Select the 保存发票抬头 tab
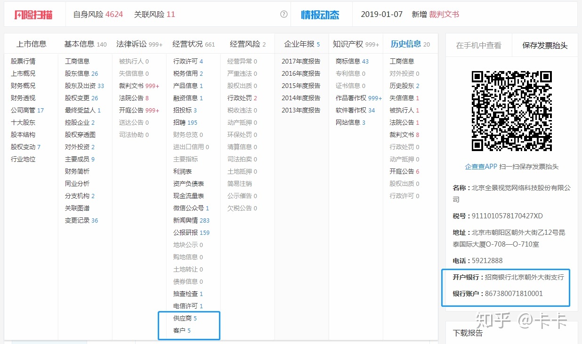The height and width of the screenshot is (344, 582). point(545,45)
